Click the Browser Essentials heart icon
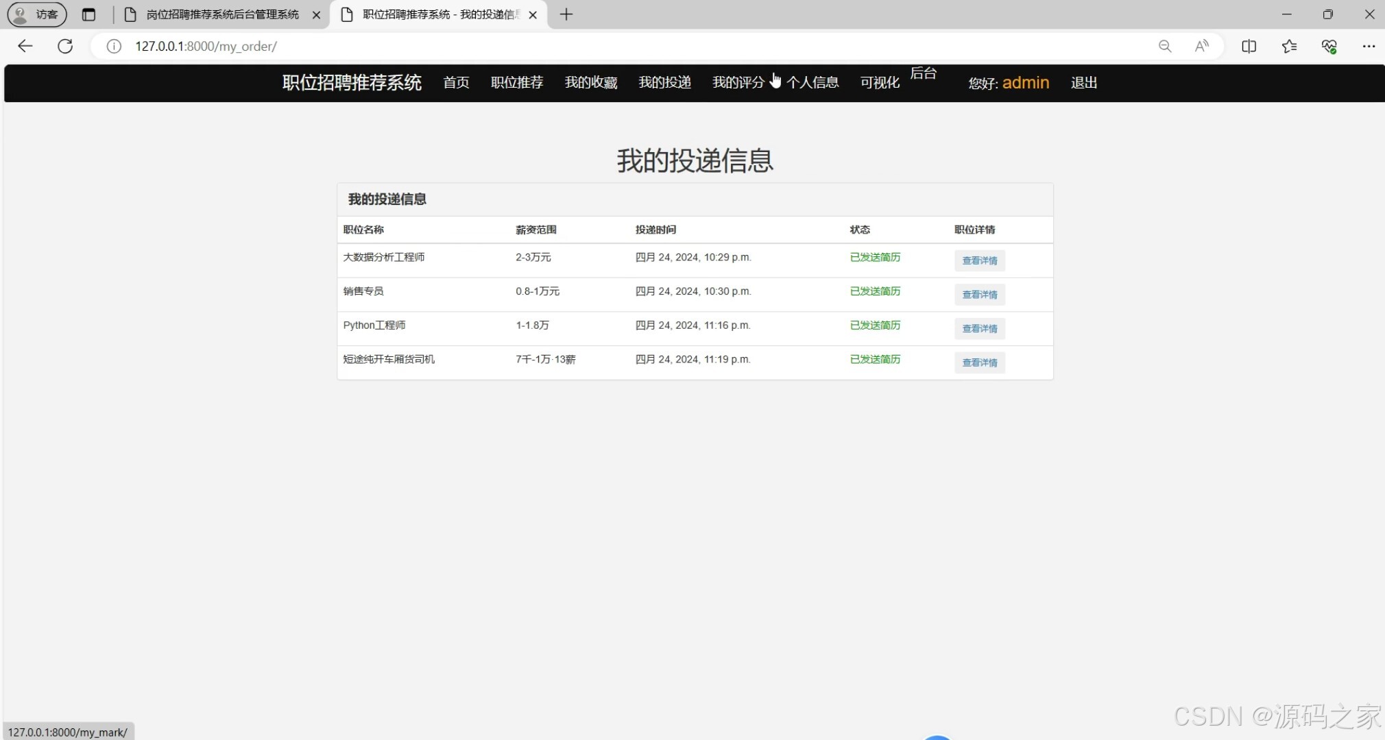Screen dimensions: 1385x740 (x=1329, y=46)
